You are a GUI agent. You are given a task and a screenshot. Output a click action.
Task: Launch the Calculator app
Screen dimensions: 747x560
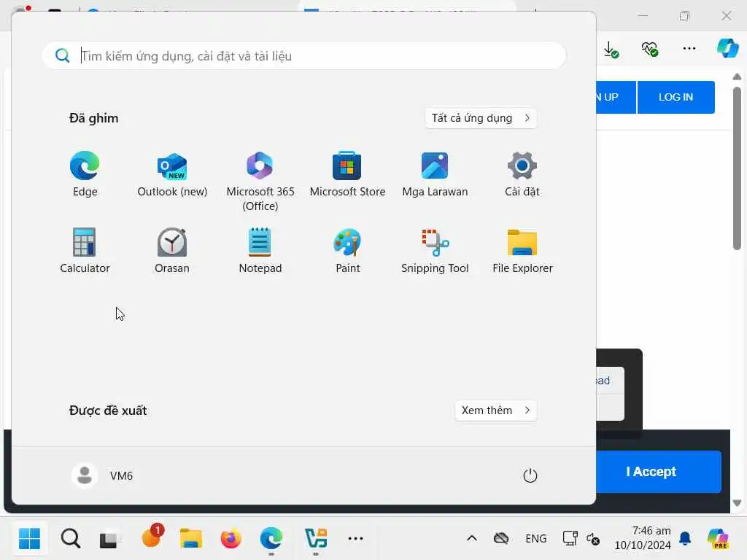click(85, 251)
